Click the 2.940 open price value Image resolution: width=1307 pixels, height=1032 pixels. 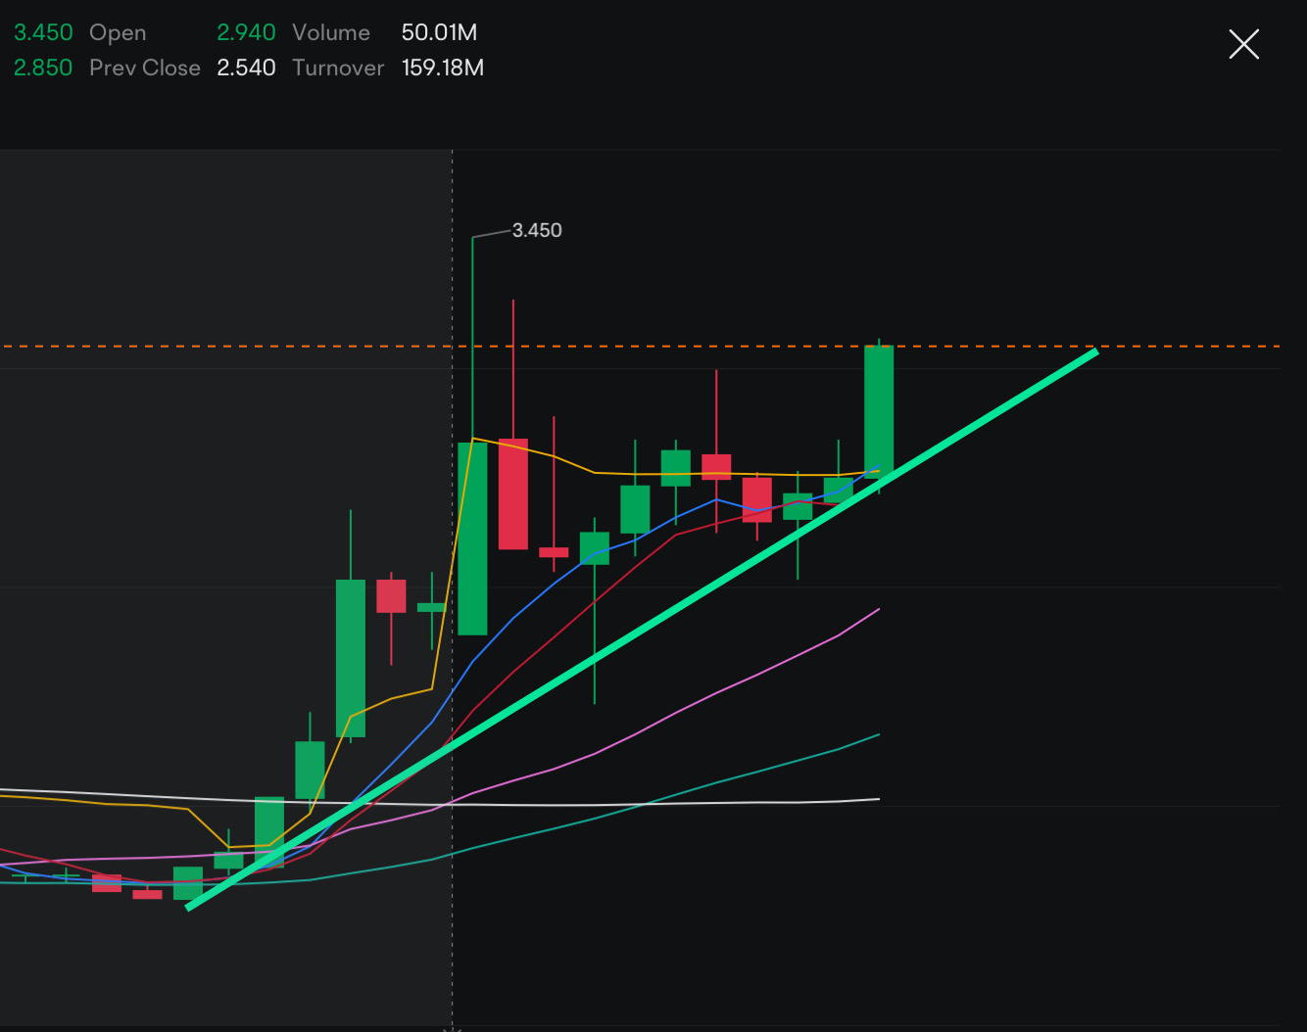pos(246,32)
